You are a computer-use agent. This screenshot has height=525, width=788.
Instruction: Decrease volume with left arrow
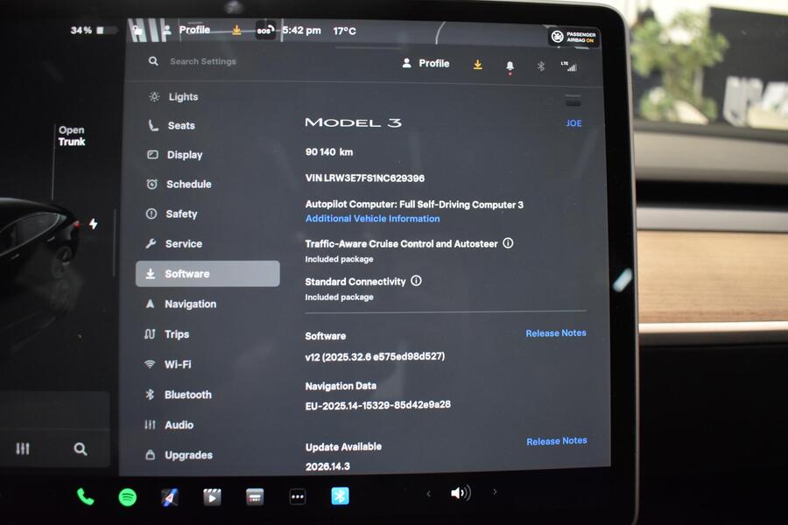pyautogui.click(x=428, y=493)
